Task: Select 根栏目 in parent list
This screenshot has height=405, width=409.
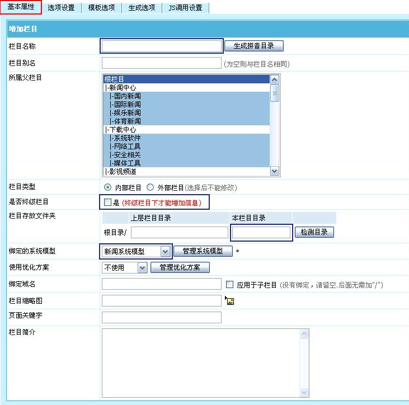Action: [x=186, y=79]
